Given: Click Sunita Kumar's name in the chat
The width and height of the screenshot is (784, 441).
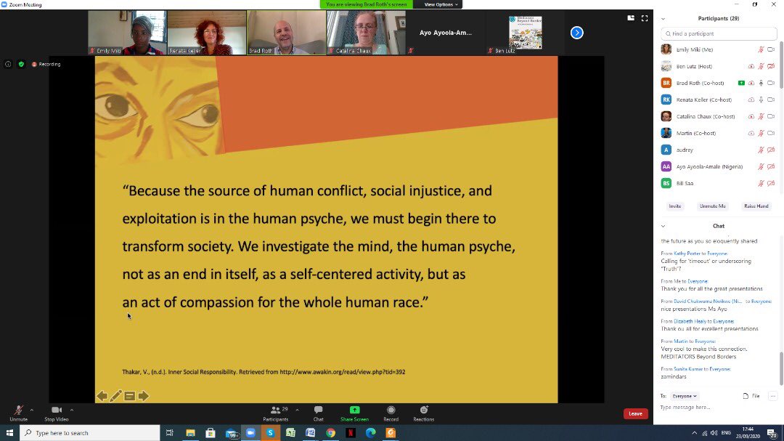Looking at the screenshot, I should (x=688, y=369).
